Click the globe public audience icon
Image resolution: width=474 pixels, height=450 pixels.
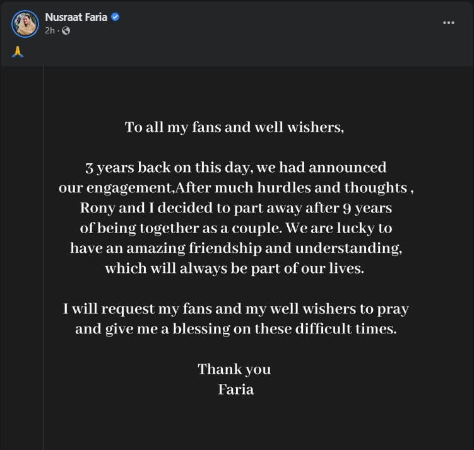(x=66, y=30)
